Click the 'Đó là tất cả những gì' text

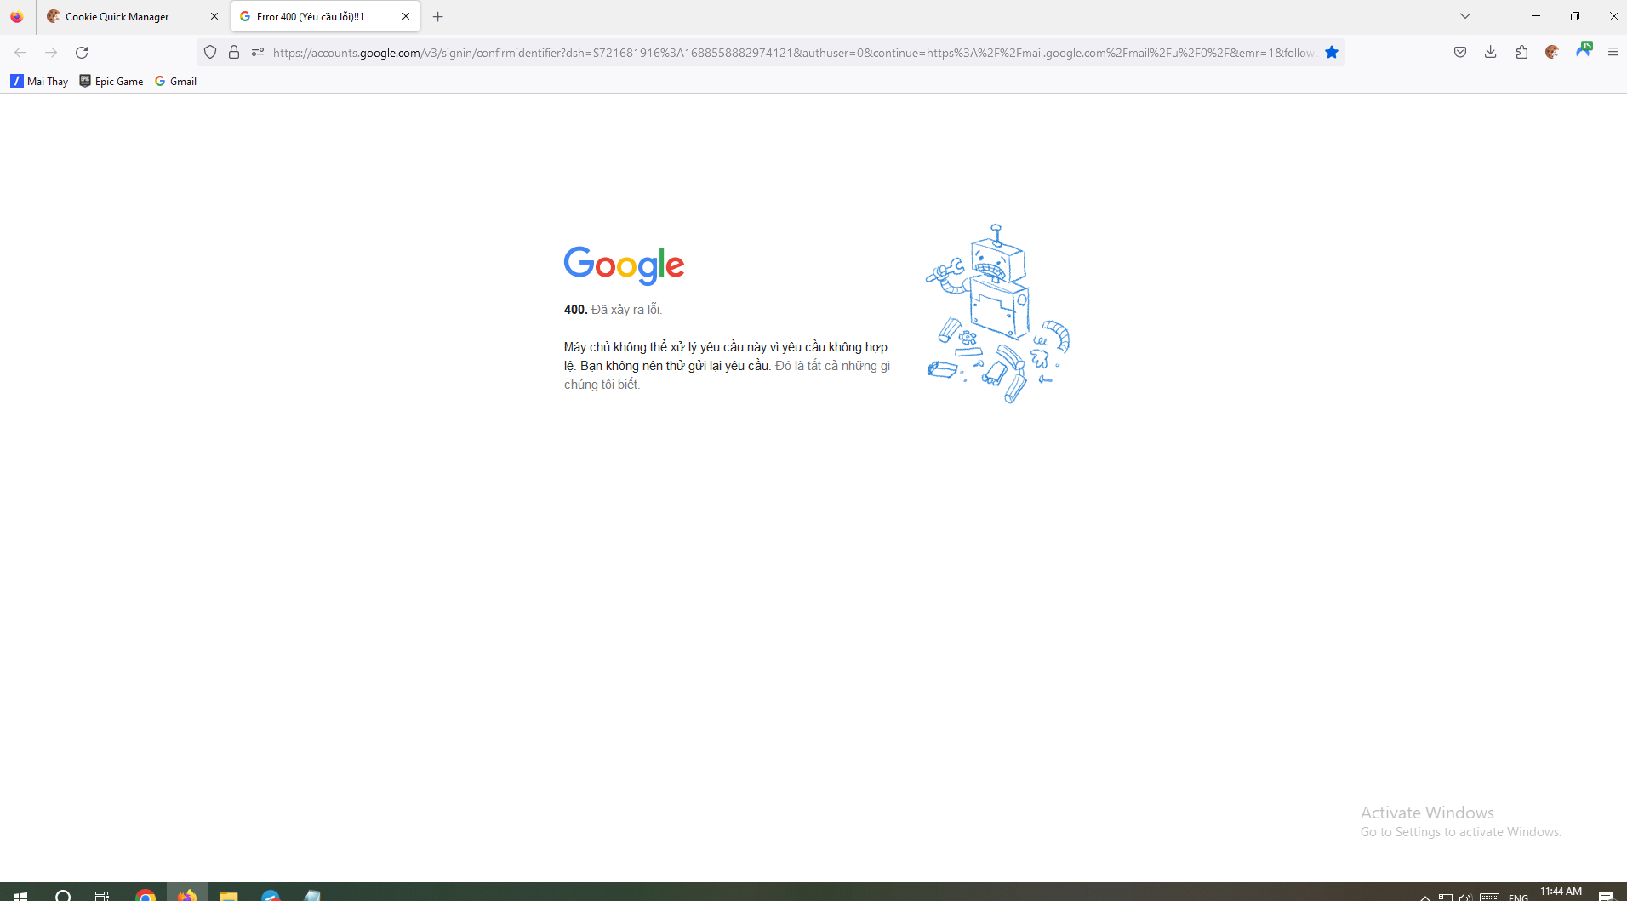pyautogui.click(x=832, y=366)
